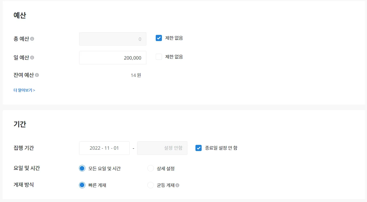367x202 pixels.
Task: Select the 빠른 게재 delivery option
Action: click(82, 185)
